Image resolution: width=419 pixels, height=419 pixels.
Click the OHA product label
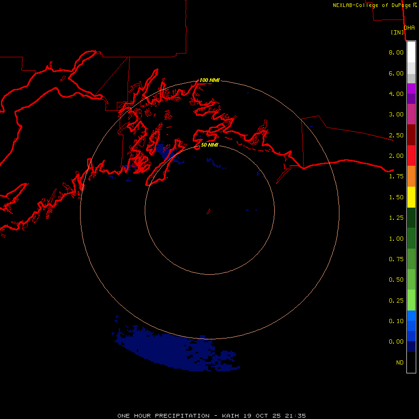point(409,27)
